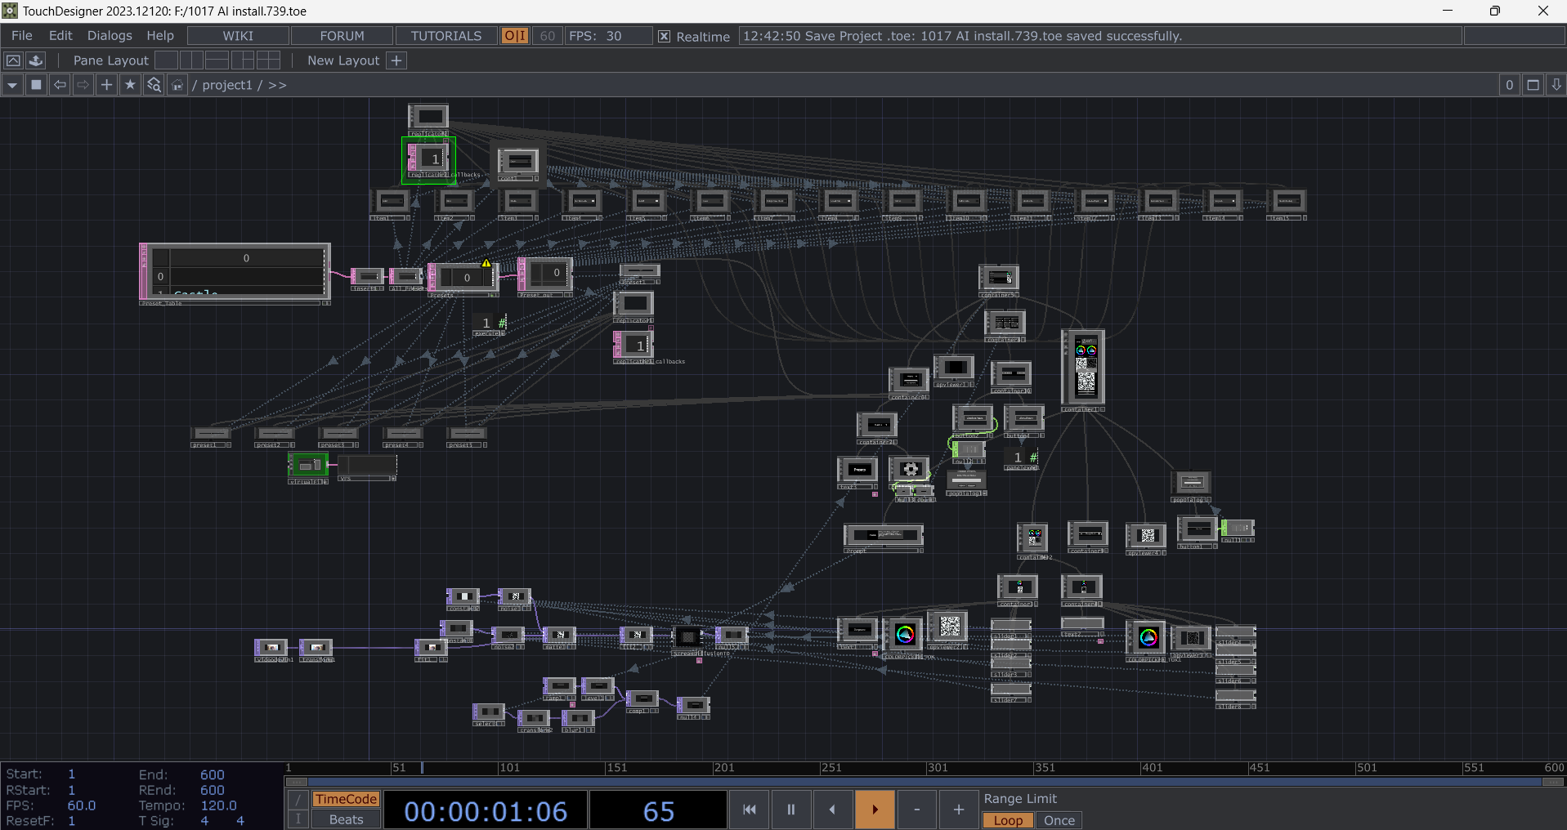This screenshot has width=1567, height=830.
Task: Open the Dialogs menu
Action: click(x=110, y=36)
